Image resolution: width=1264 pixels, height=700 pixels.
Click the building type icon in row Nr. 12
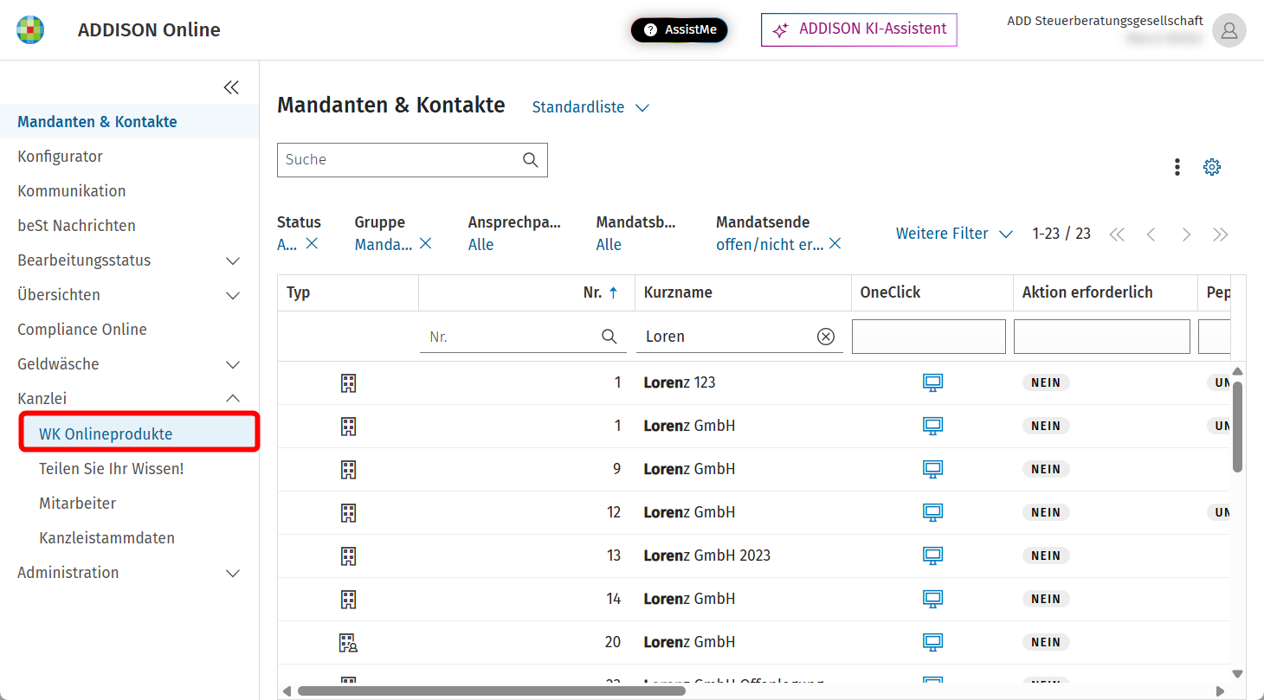348,512
